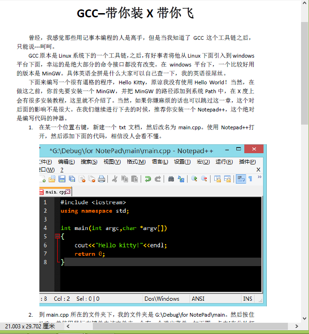Click 'Sel : 0 | 0' in status bar
The image size is (309, 334).
[x=88, y=299]
